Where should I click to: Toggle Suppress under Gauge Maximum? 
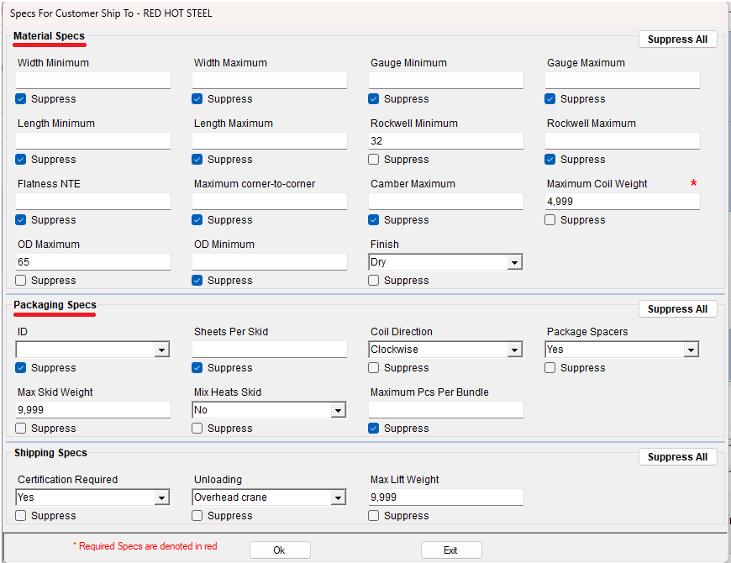point(550,99)
